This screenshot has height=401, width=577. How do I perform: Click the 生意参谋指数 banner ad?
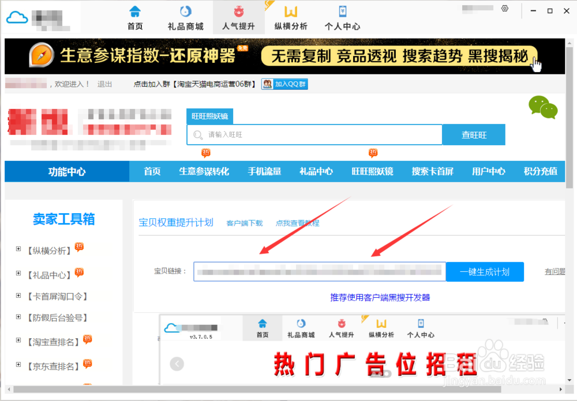pos(285,56)
